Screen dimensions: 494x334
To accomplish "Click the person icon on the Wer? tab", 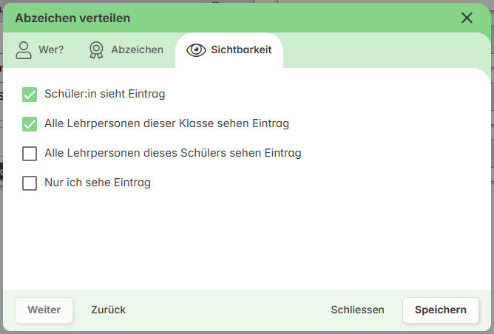I will coord(24,50).
